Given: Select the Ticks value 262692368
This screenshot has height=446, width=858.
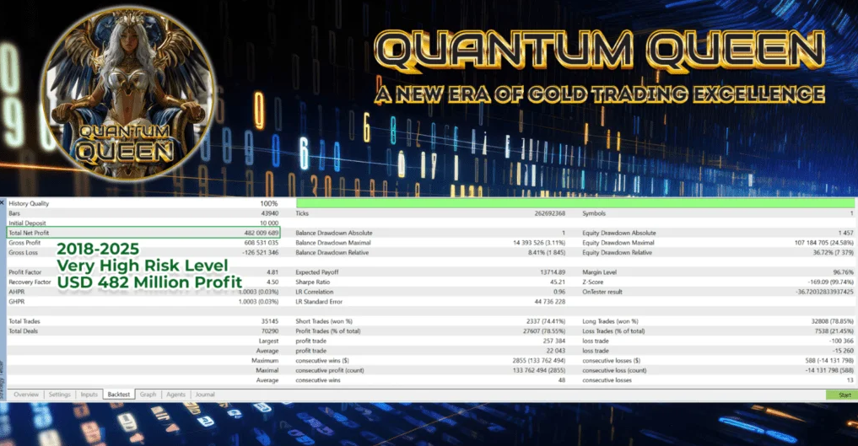Looking at the screenshot, I should pos(549,213).
